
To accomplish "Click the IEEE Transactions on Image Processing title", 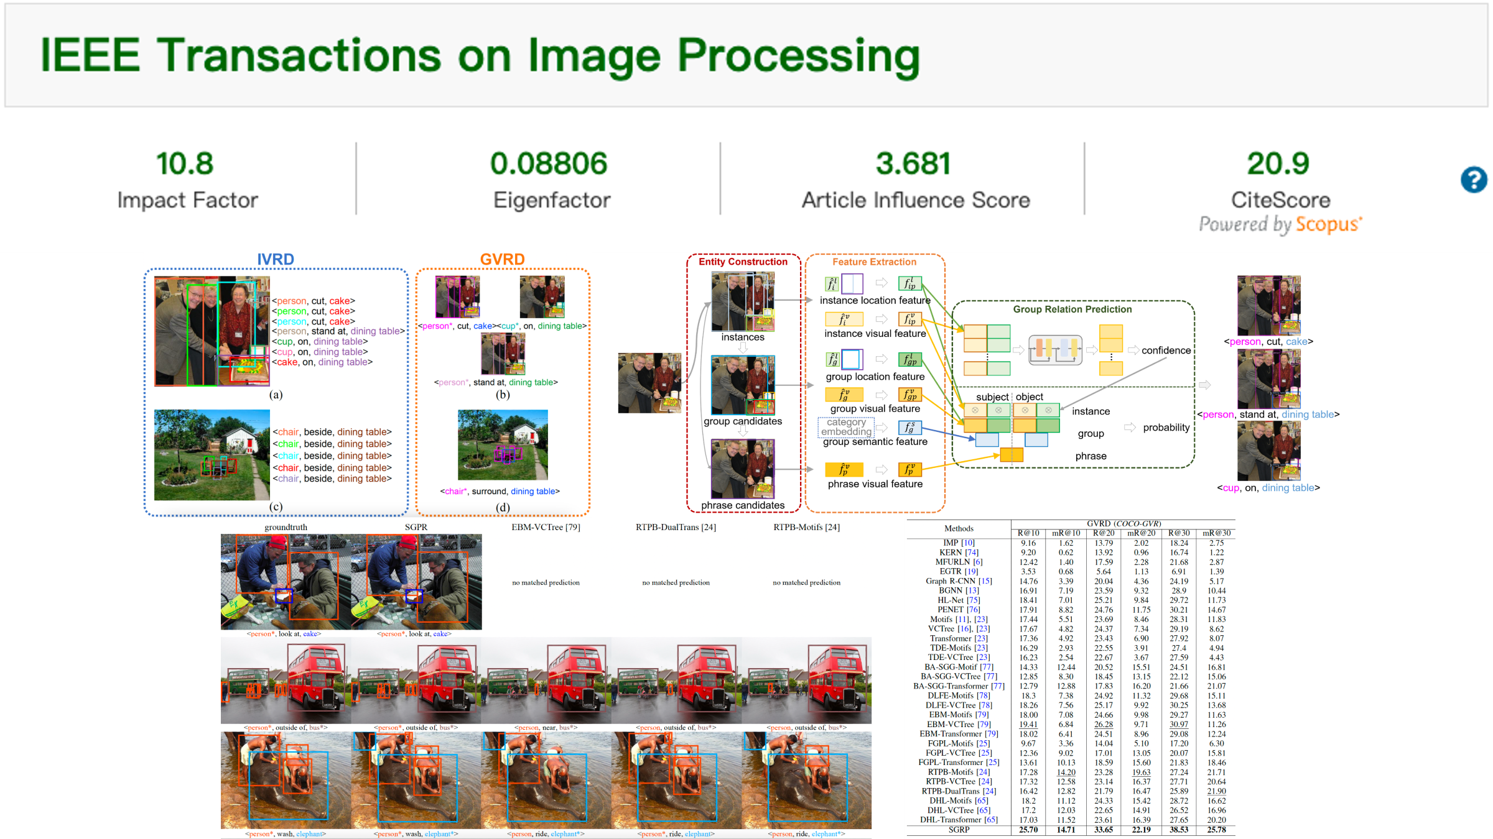I will (x=480, y=56).
